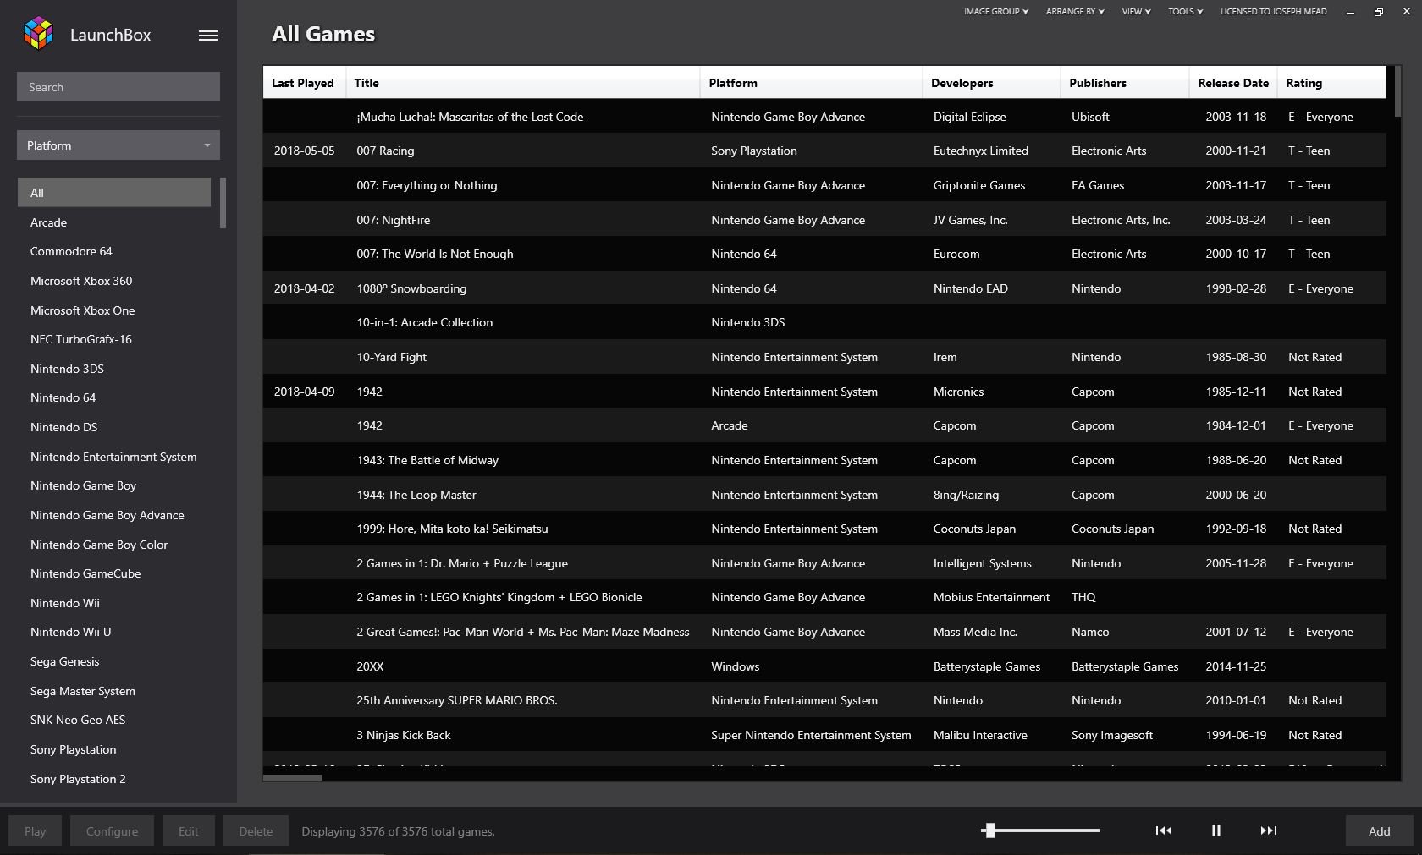The image size is (1422, 855).
Task: Select Microsoft Xbox One platform
Action: (x=114, y=310)
